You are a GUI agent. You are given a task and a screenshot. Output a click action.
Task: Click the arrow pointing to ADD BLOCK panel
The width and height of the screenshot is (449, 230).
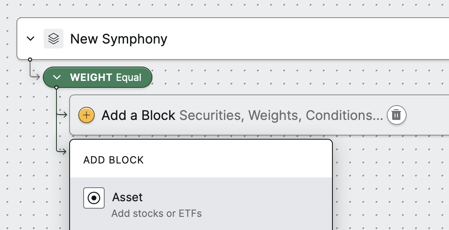pyautogui.click(x=62, y=151)
